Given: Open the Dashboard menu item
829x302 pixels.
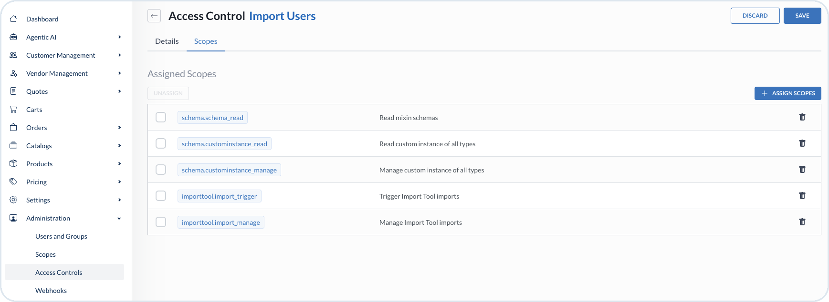Looking at the screenshot, I should (x=42, y=19).
